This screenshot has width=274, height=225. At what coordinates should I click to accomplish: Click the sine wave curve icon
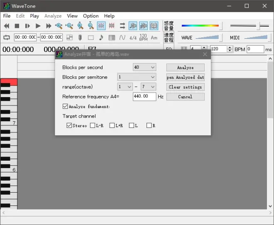(x=122, y=37)
